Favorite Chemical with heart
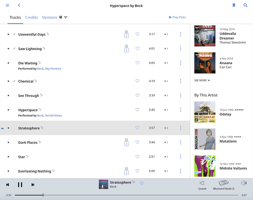 tap(137, 81)
